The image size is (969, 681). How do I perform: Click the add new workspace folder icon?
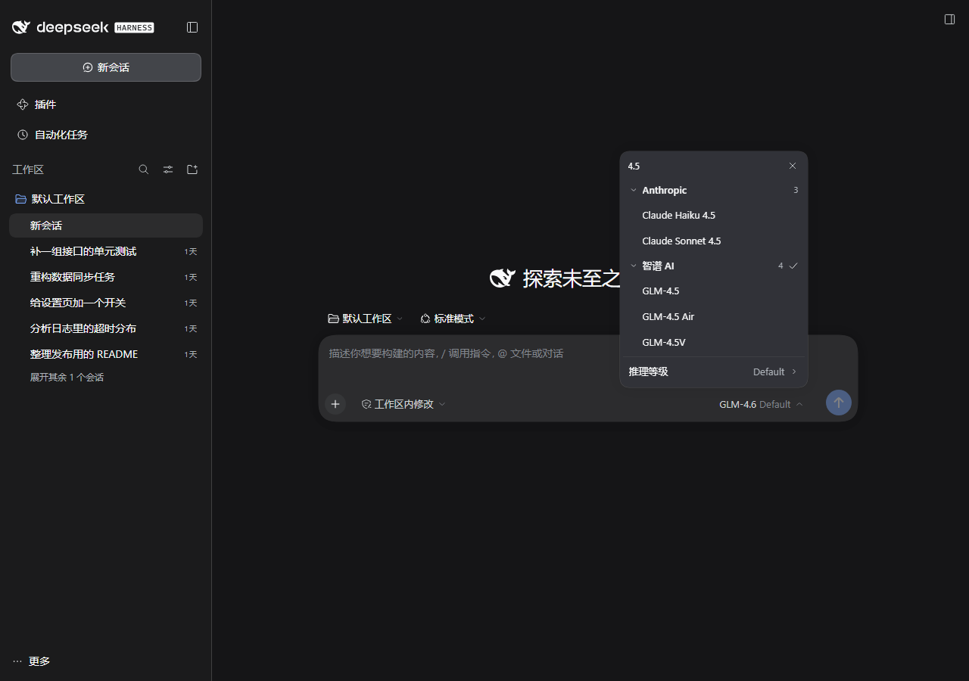tap(192, 169)
